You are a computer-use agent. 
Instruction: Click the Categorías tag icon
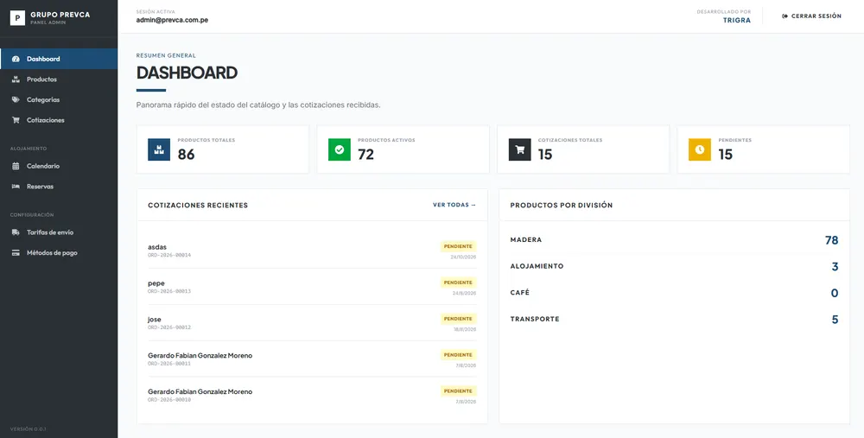click(x=16, y=99)
